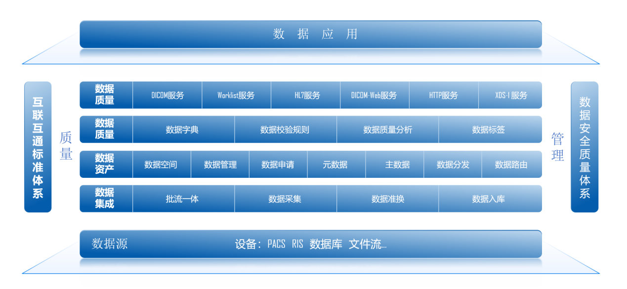Open the 数据质量分析 block

pyautogui.click(x=387, y=130)
